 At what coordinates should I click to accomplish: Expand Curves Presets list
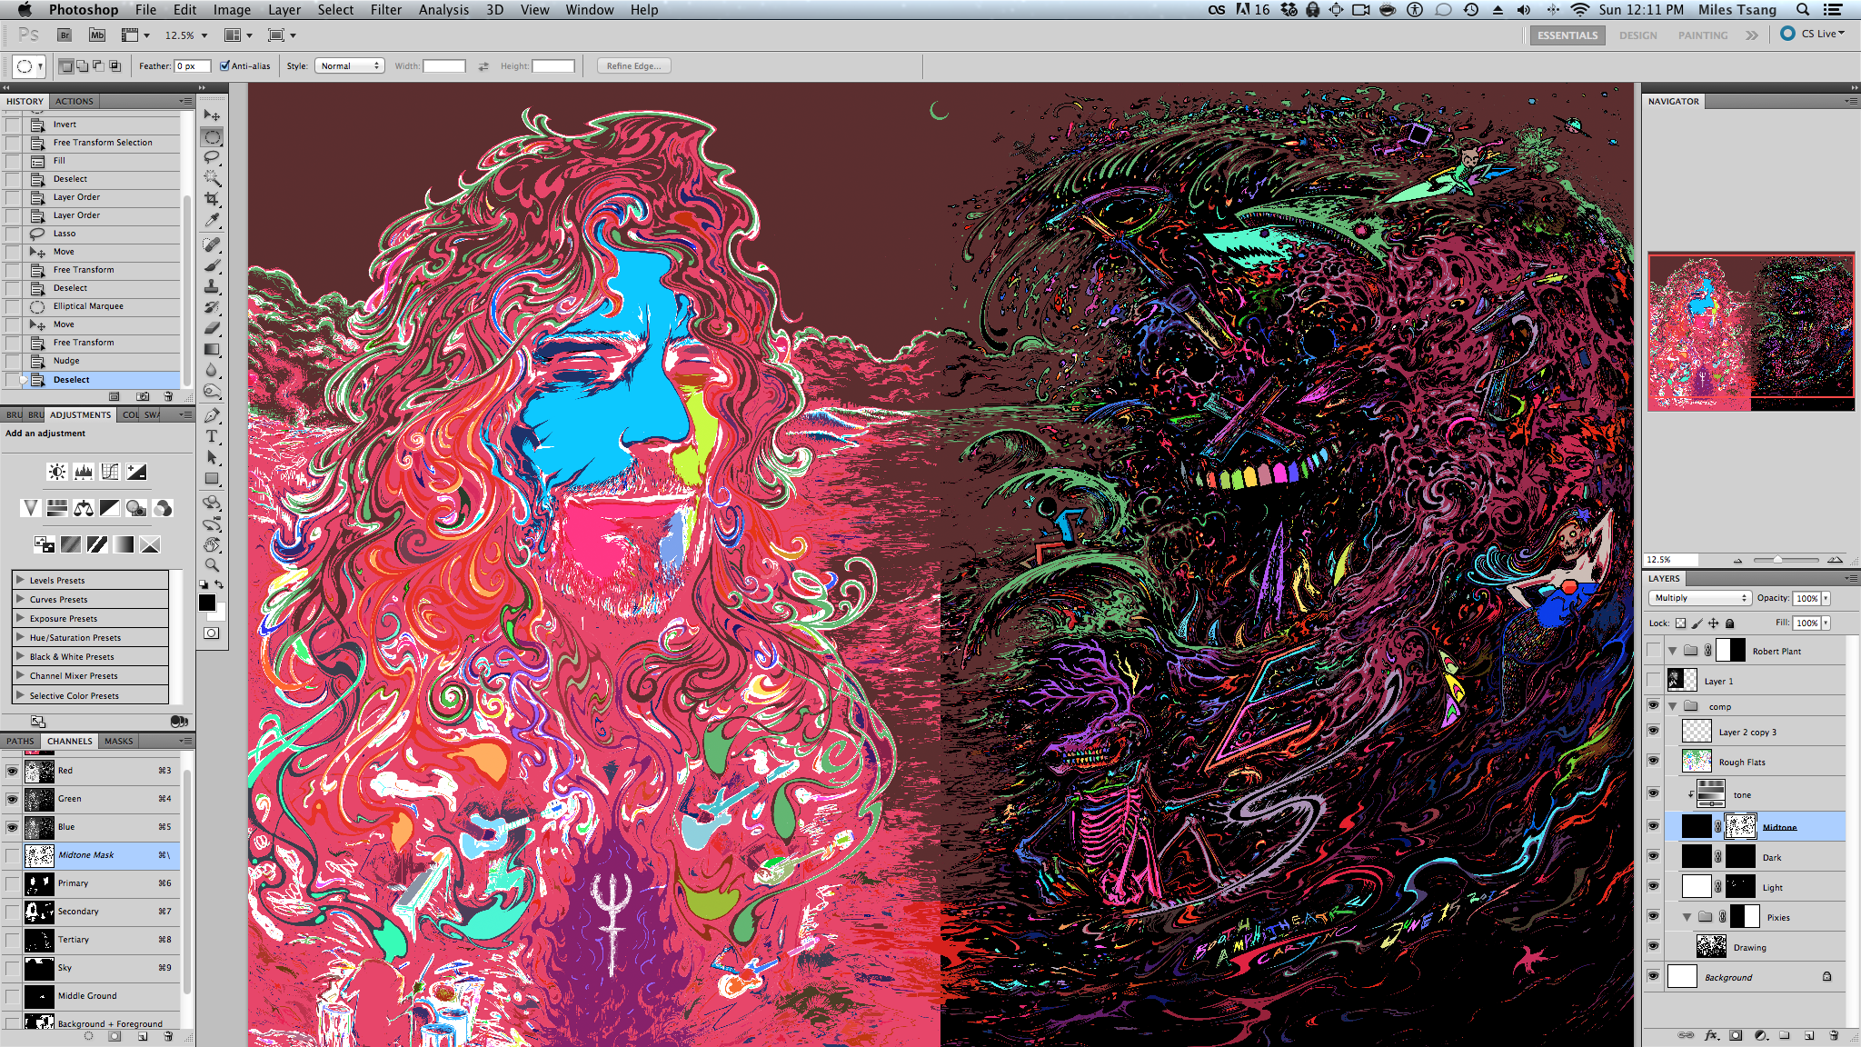pyautogui.click(x=20, y=599)
